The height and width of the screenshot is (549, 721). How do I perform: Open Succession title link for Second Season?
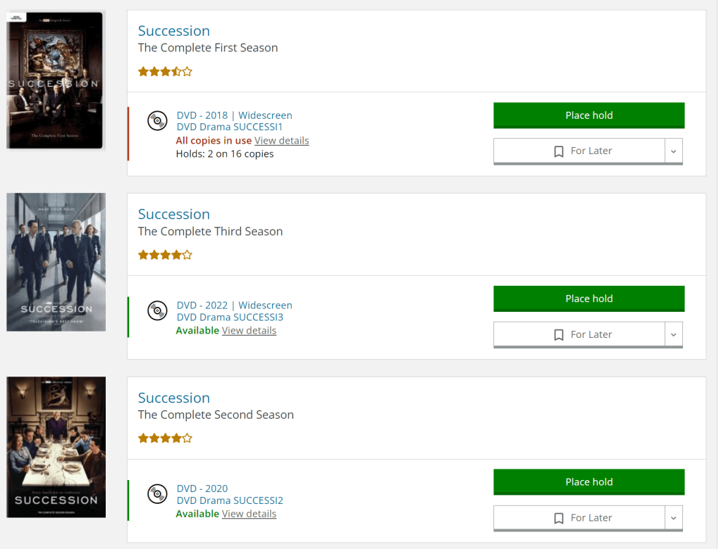tap(174, 398)
